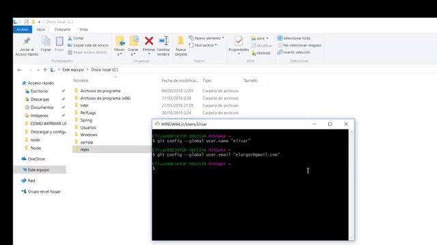Open Escritorio in the sidebar

click(x=39, y=91)
